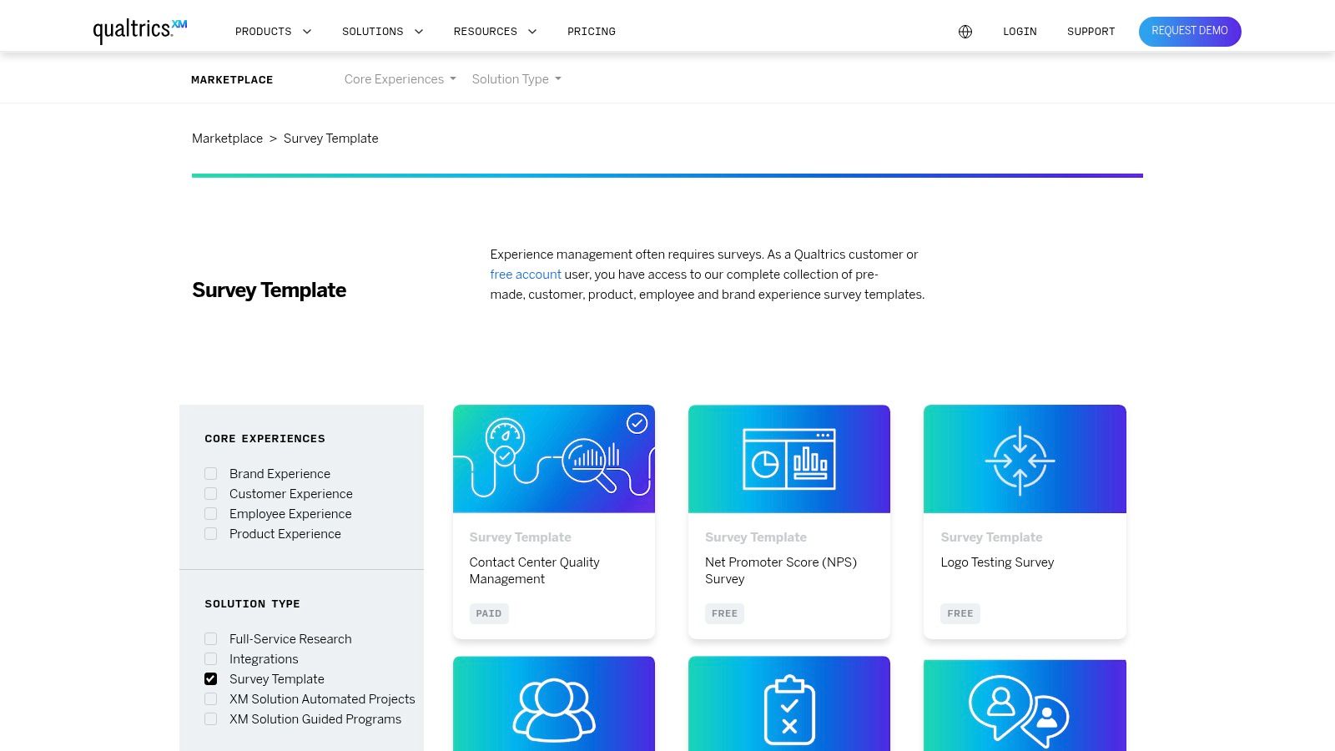Open the free account link

[x=526, y=275]
